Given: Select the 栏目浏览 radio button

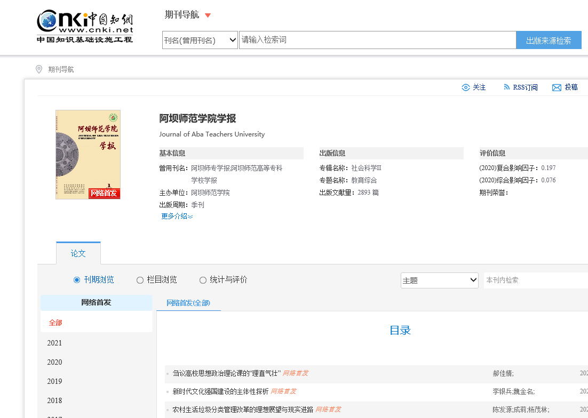Looking at the screenshot, I should click(x=140, y=280).
